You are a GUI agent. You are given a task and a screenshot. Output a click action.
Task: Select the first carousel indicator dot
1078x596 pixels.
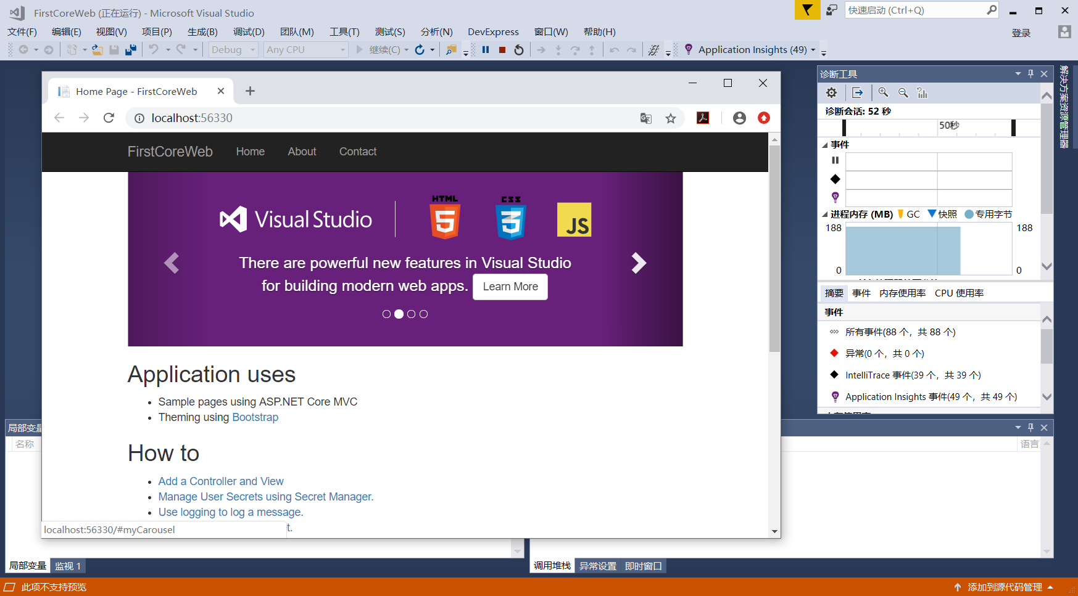(386, 314)
